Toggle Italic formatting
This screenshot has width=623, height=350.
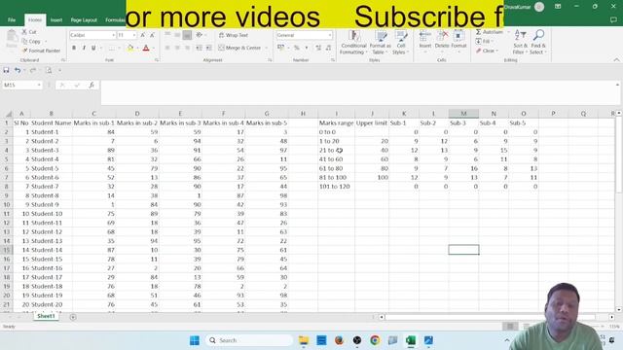pos(84,48)
